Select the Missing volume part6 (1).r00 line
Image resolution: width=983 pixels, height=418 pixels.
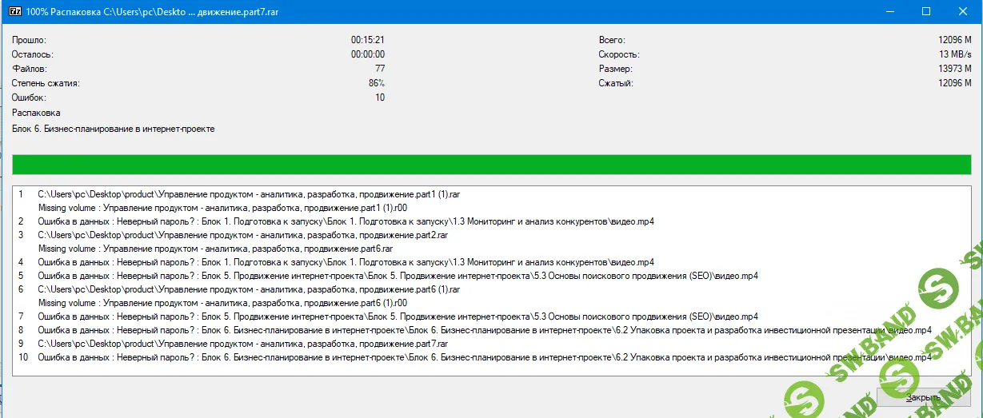(223, 303)
